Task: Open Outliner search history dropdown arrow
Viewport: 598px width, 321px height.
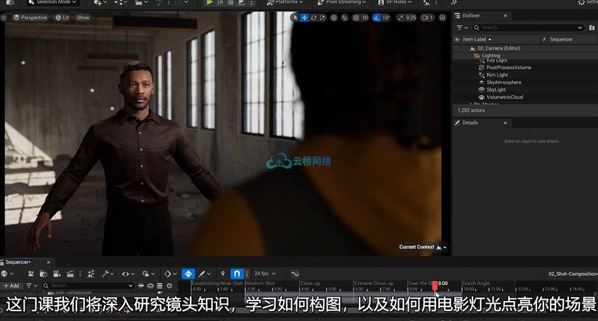Action: point(580,27)
